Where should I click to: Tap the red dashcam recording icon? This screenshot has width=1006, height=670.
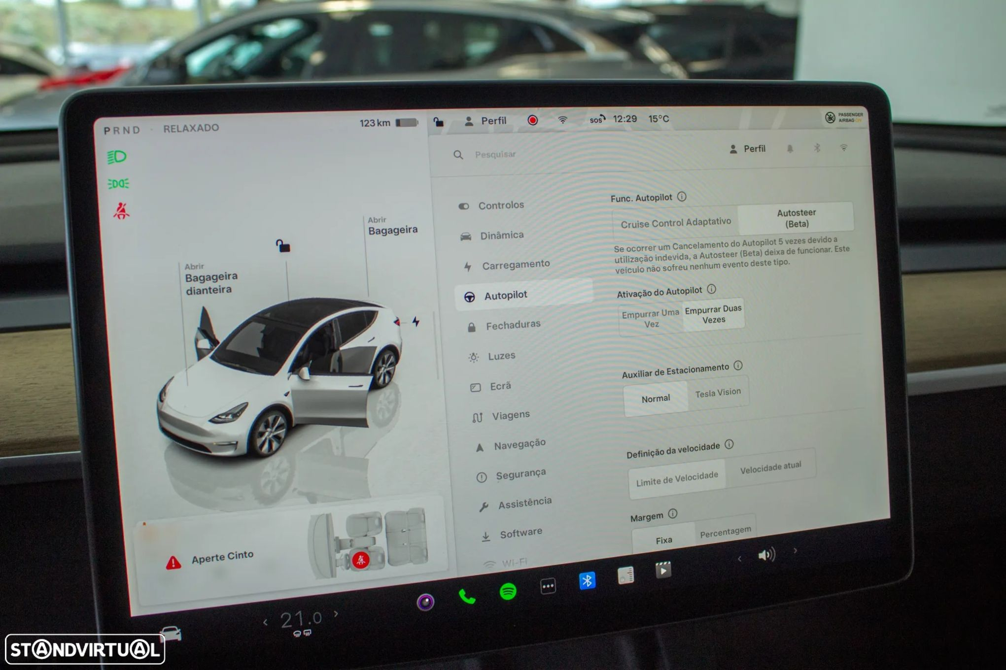tap(532, 120)
